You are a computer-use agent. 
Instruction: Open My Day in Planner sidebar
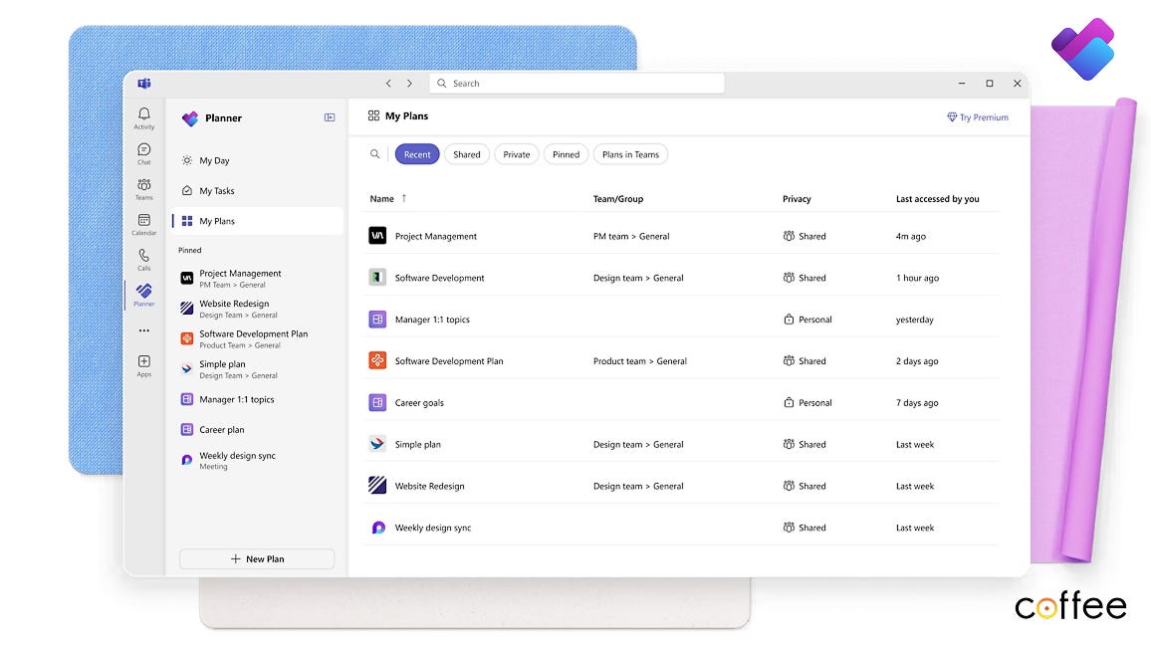257,160
